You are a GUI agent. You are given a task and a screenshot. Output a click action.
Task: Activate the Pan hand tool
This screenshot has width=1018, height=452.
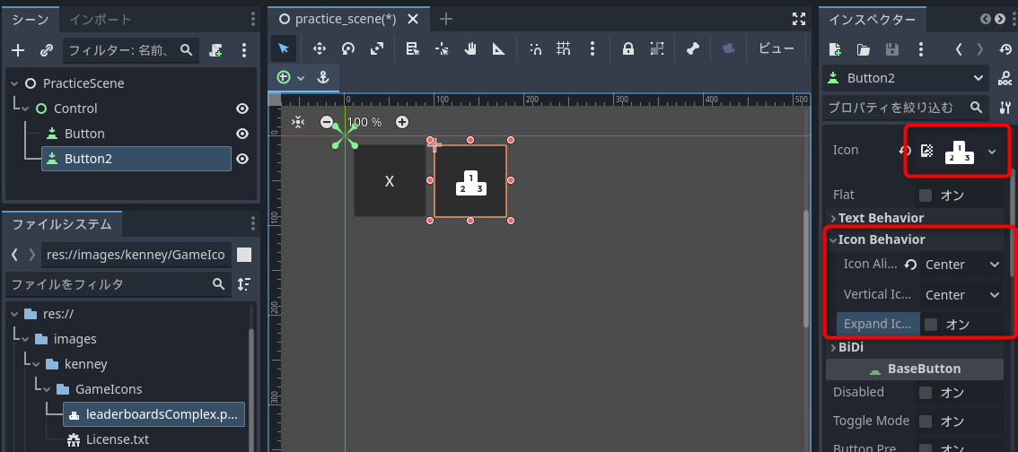(470, 49)
